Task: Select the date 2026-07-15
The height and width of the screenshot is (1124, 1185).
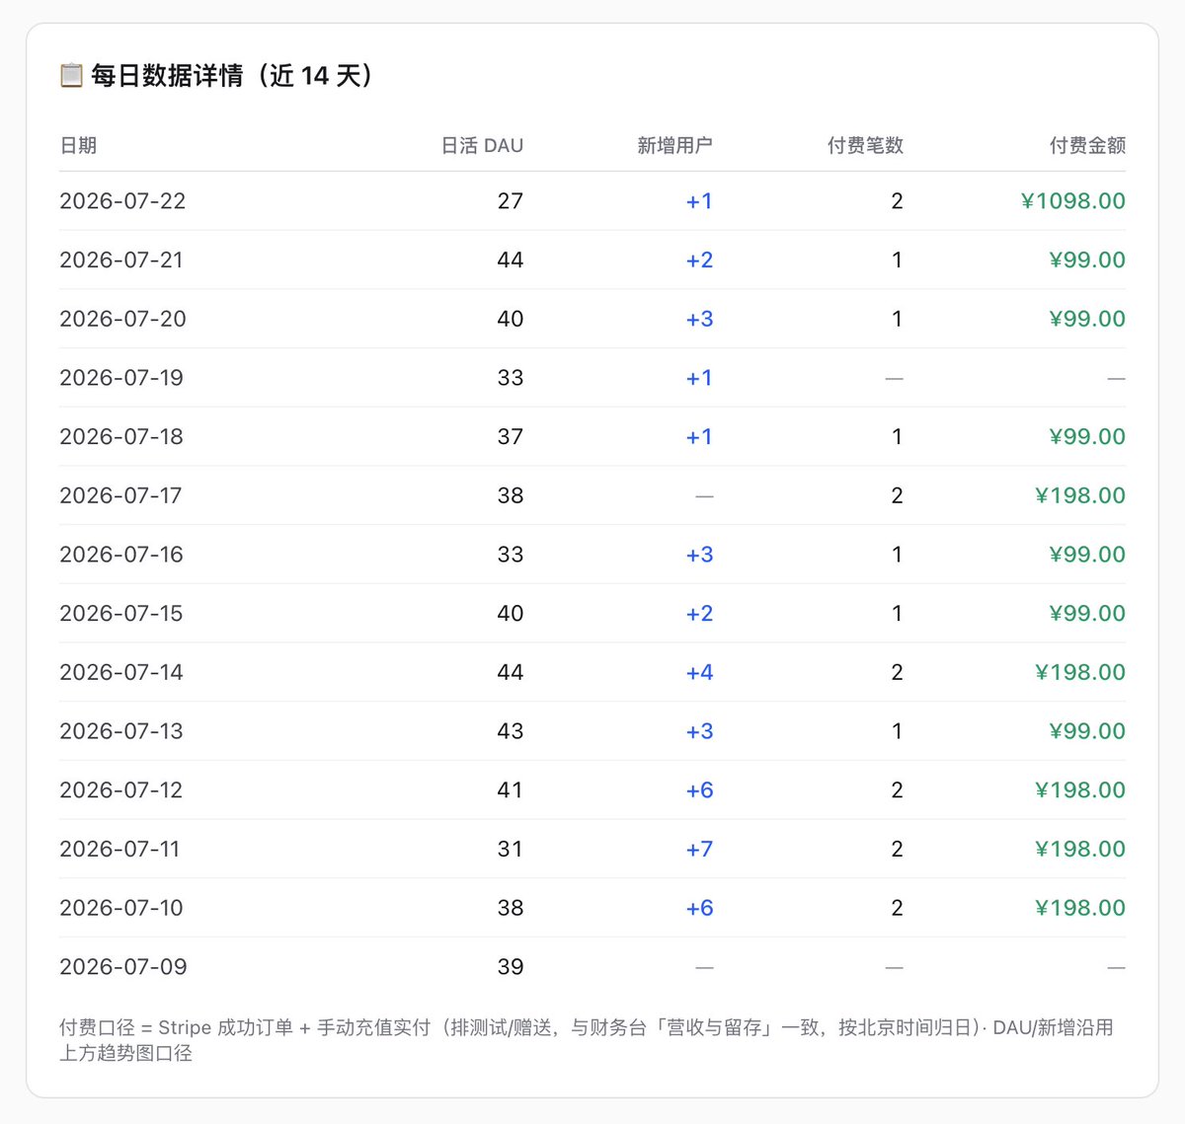Action: click(121, 613)
